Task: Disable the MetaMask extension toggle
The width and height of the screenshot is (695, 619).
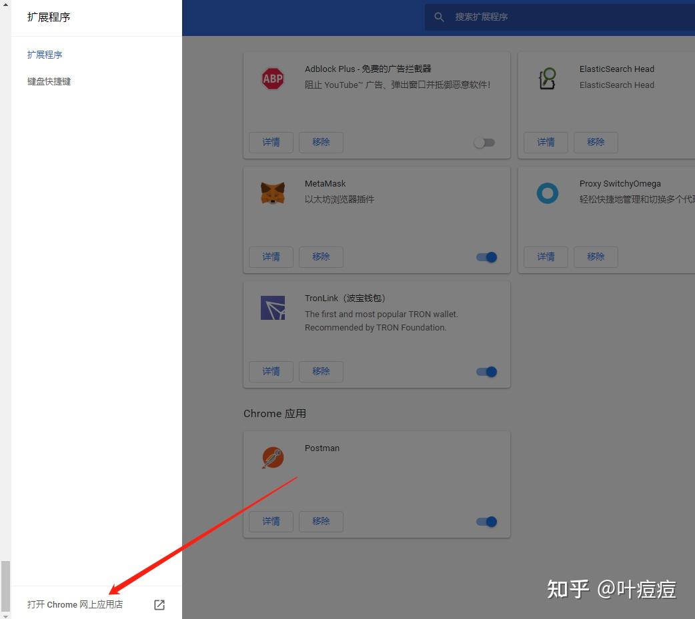Action: click(487, 257)
